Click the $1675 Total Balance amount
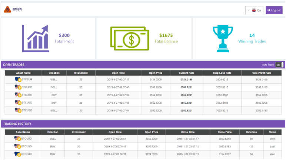Viewport: 286px width, 160px height. tap(166, 36)
